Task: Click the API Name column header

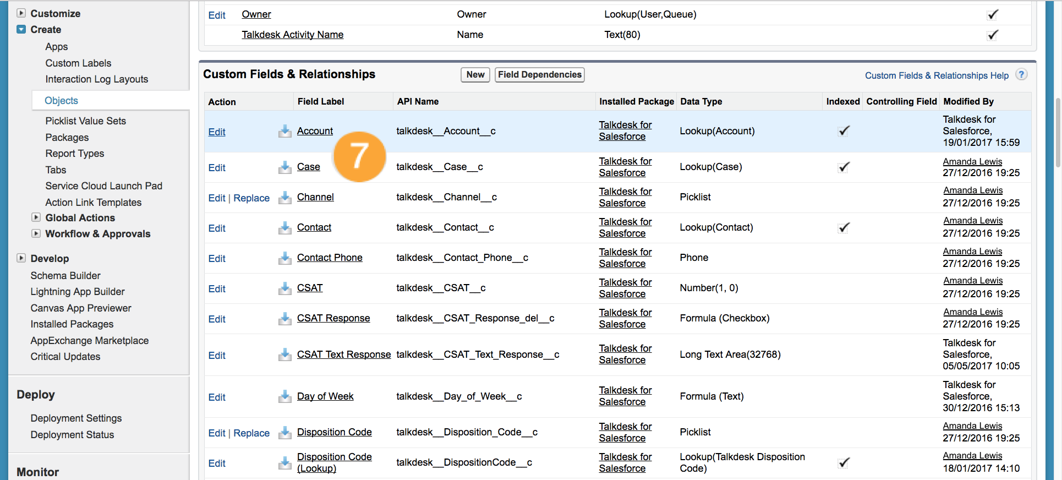Action: tap(418, 101)
